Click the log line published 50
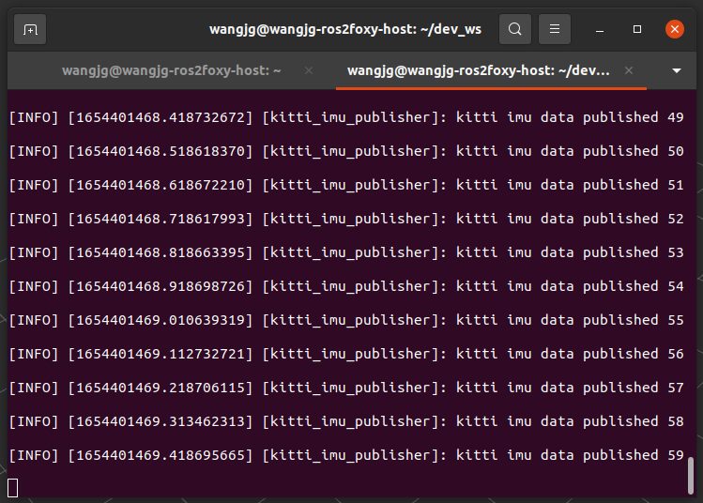Viewport: 703px width, 503px height. coord(346,151)
